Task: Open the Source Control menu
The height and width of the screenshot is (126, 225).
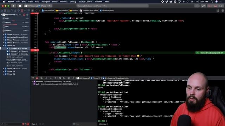Action: click(x=85, y=1)
